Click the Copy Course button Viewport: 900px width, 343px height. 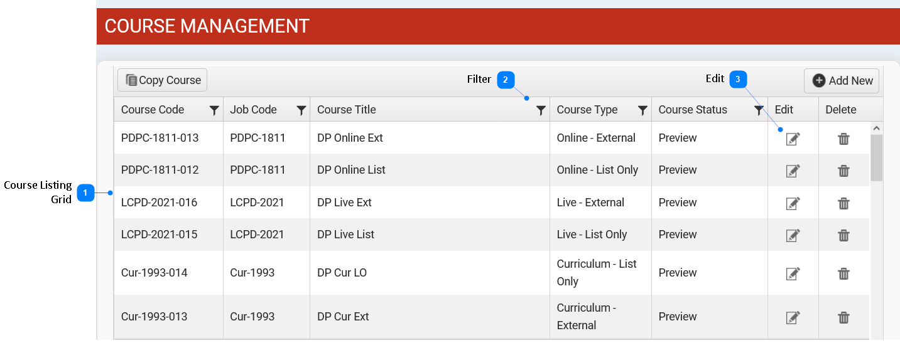(163, 80)
